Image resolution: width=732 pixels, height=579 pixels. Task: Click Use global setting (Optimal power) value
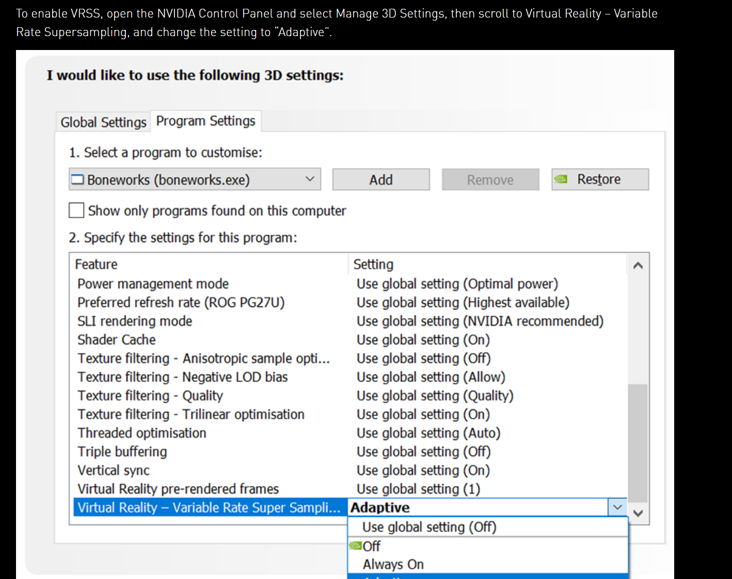point(457,284)
